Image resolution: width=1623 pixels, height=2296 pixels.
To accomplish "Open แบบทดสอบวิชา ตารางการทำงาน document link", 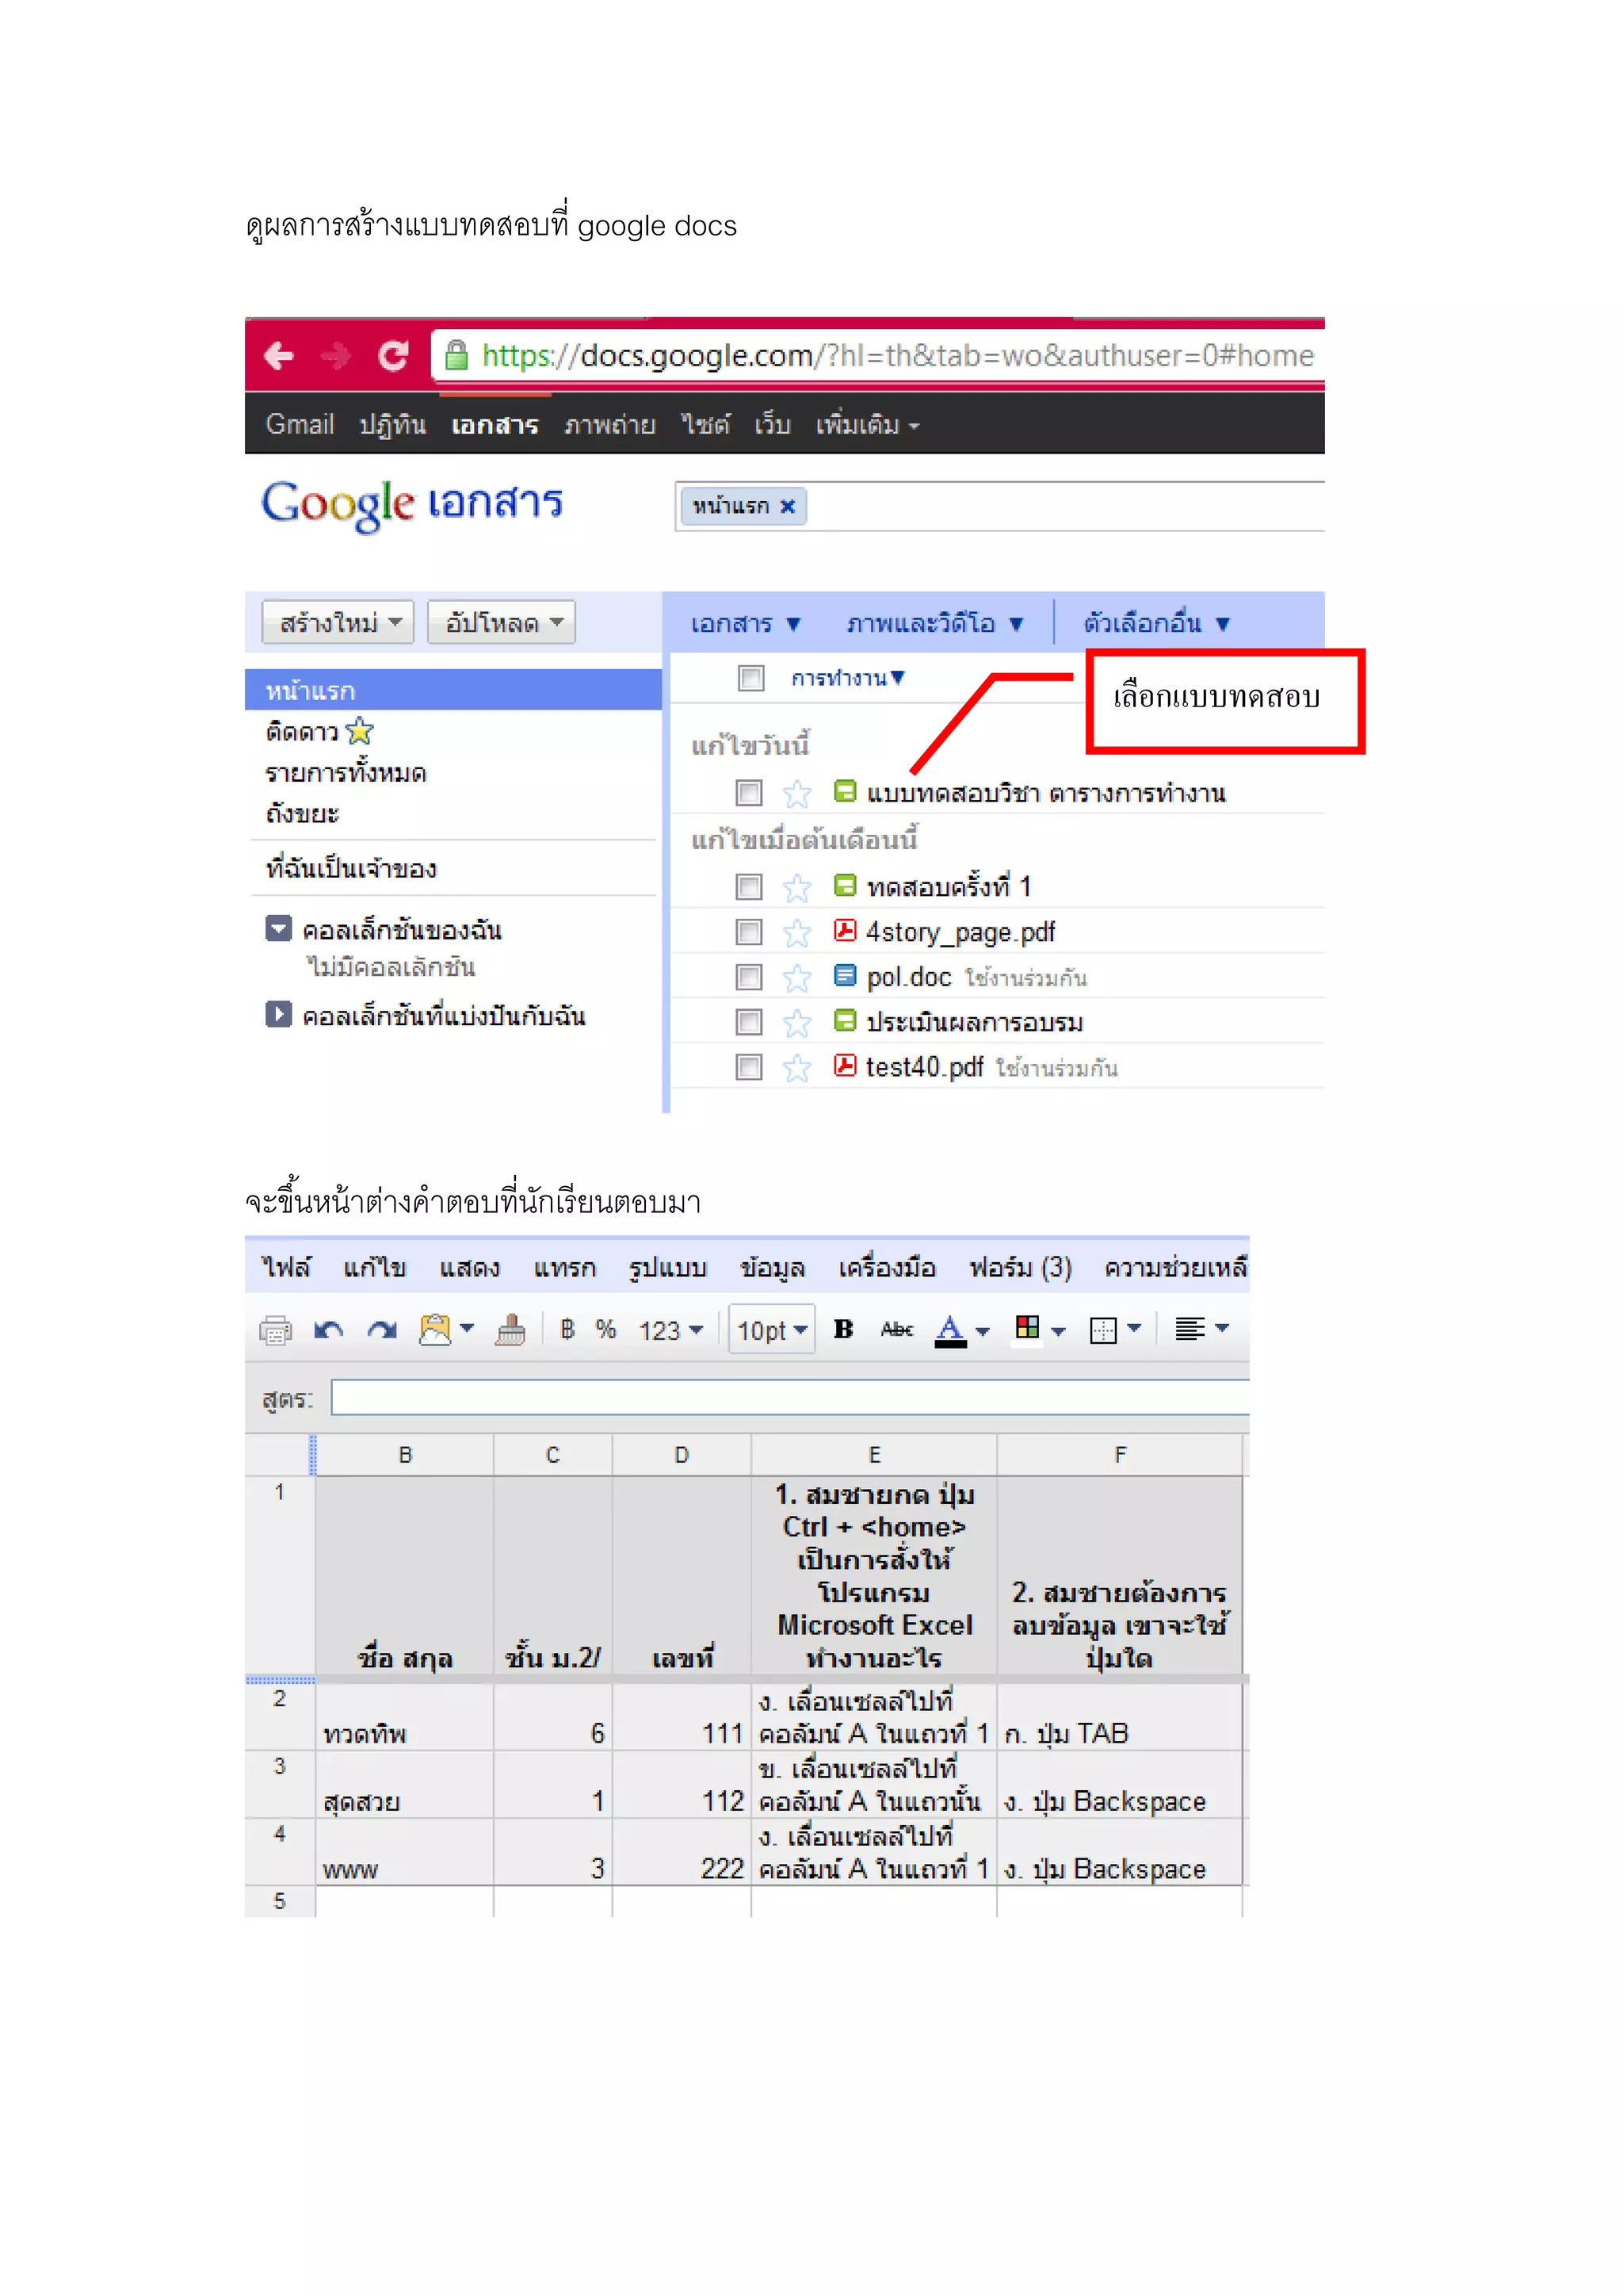I will tap(1045, 794).
